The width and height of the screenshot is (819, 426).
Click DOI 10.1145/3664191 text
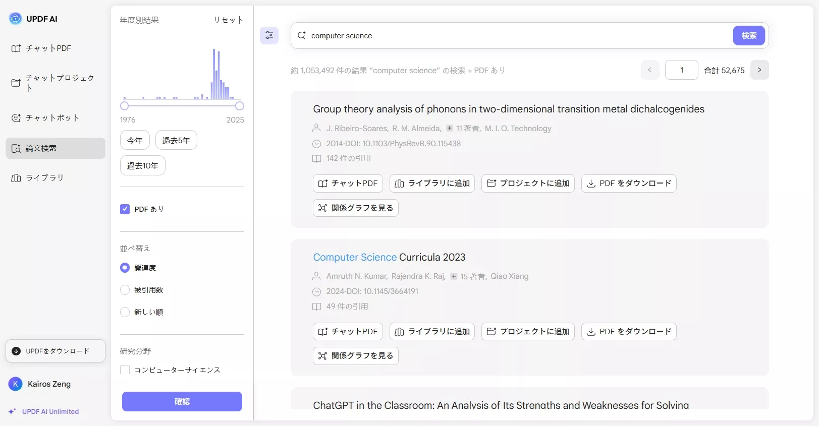click(381, 291)
